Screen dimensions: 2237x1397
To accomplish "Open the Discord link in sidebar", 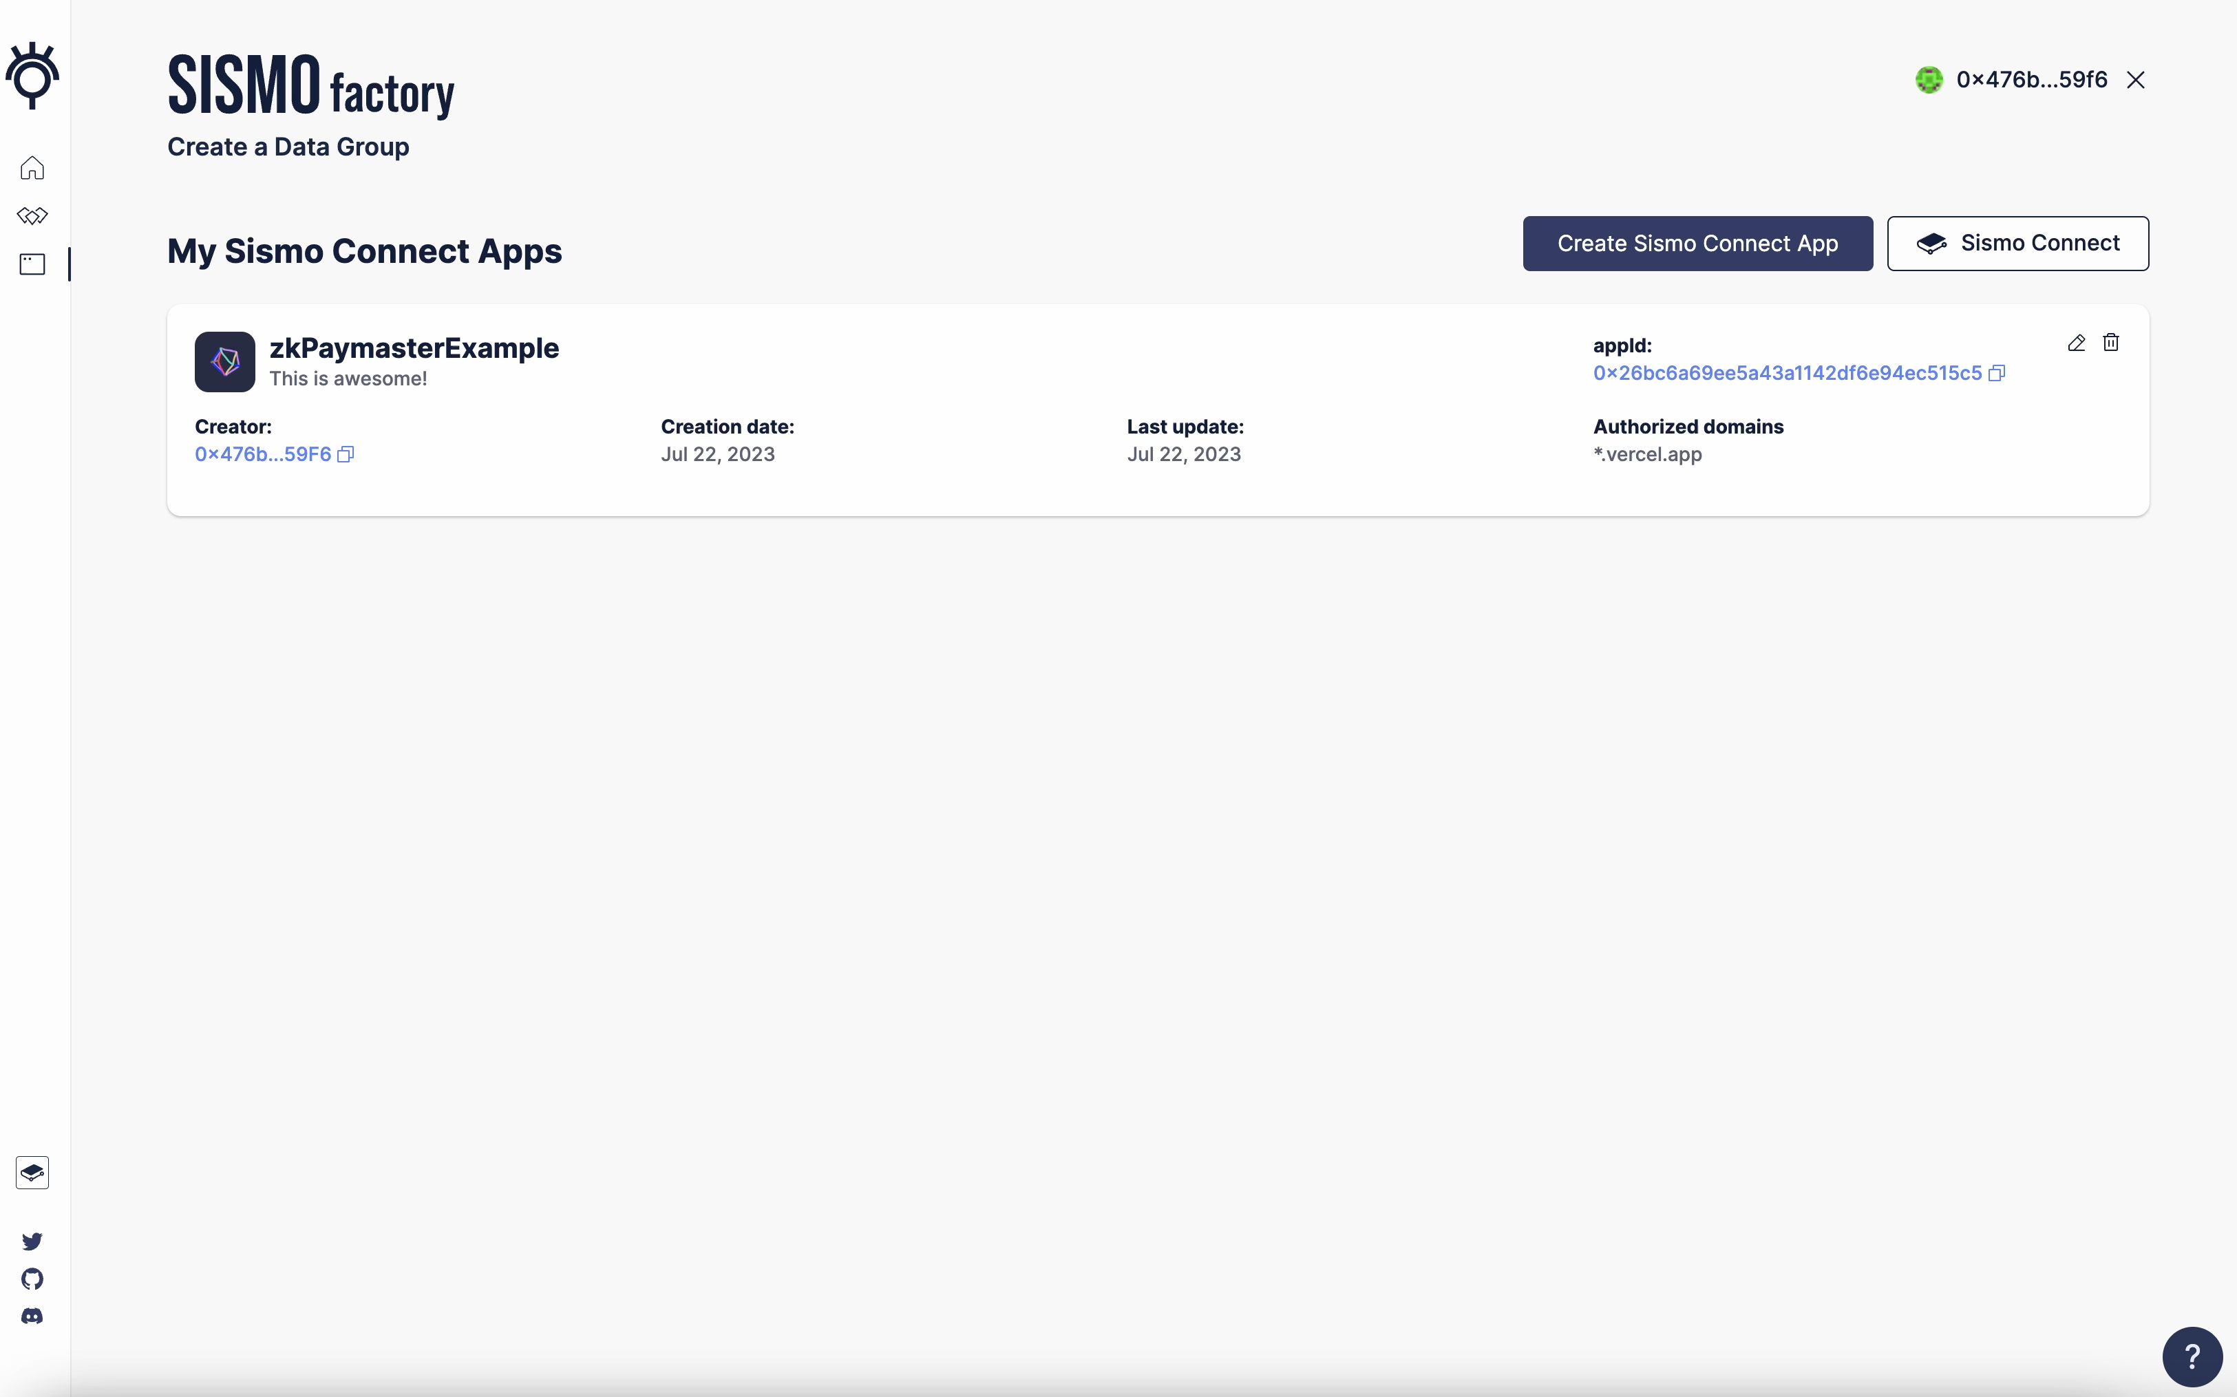I will (32, 1316).
